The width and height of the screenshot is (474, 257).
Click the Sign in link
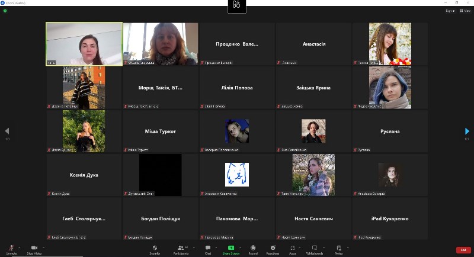(450, 11)
